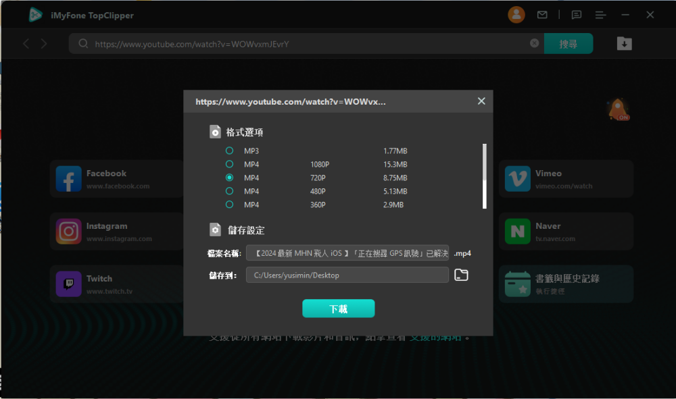676x399 pixels.
Task: Click the search magnifier icon
Action: click(x=83, y=43)
